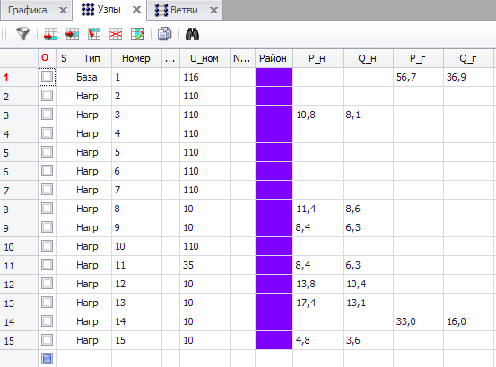The image size is (496, 367).
Task: Select the Q_г value 36,9
Action: pyautogui.click(x=468, y=77)
